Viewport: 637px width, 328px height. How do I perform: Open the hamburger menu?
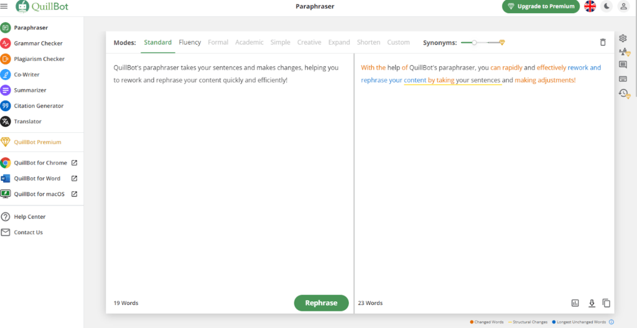coord(4,6)
